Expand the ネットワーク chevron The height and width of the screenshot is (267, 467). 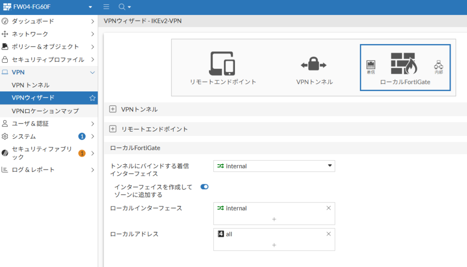click(93, 34)
